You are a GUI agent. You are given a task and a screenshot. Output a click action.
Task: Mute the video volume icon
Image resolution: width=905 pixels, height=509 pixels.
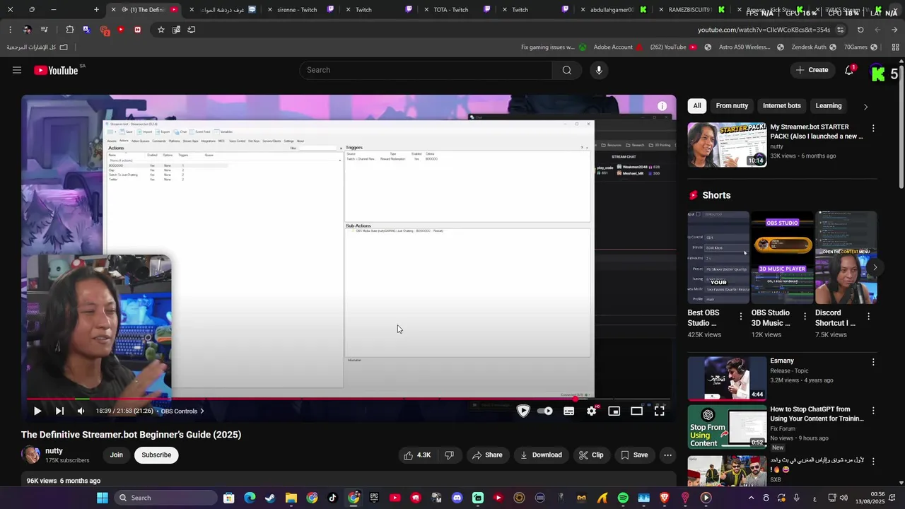click(x=81, y=411)
